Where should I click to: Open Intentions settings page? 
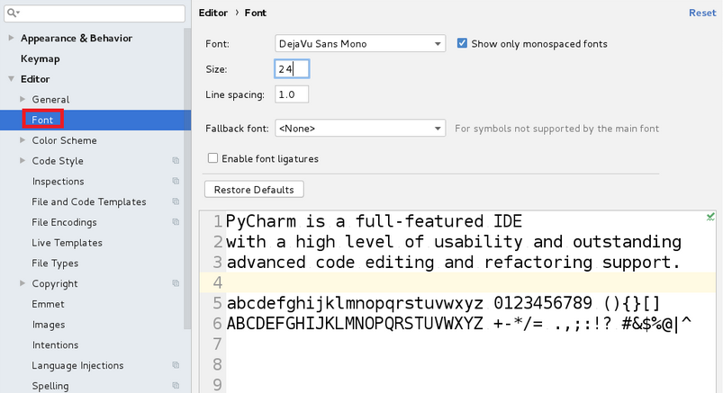tap(55, 344)
